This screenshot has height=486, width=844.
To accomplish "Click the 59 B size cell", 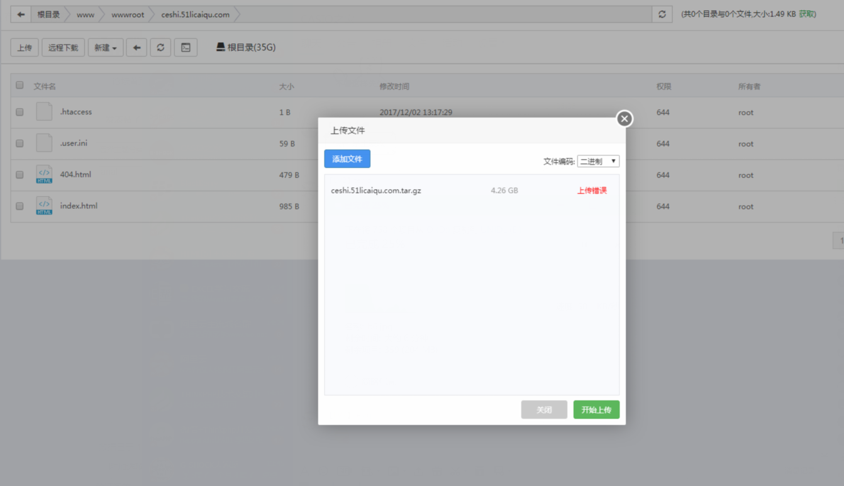I will pyautogui.click(x=287, y=144).
